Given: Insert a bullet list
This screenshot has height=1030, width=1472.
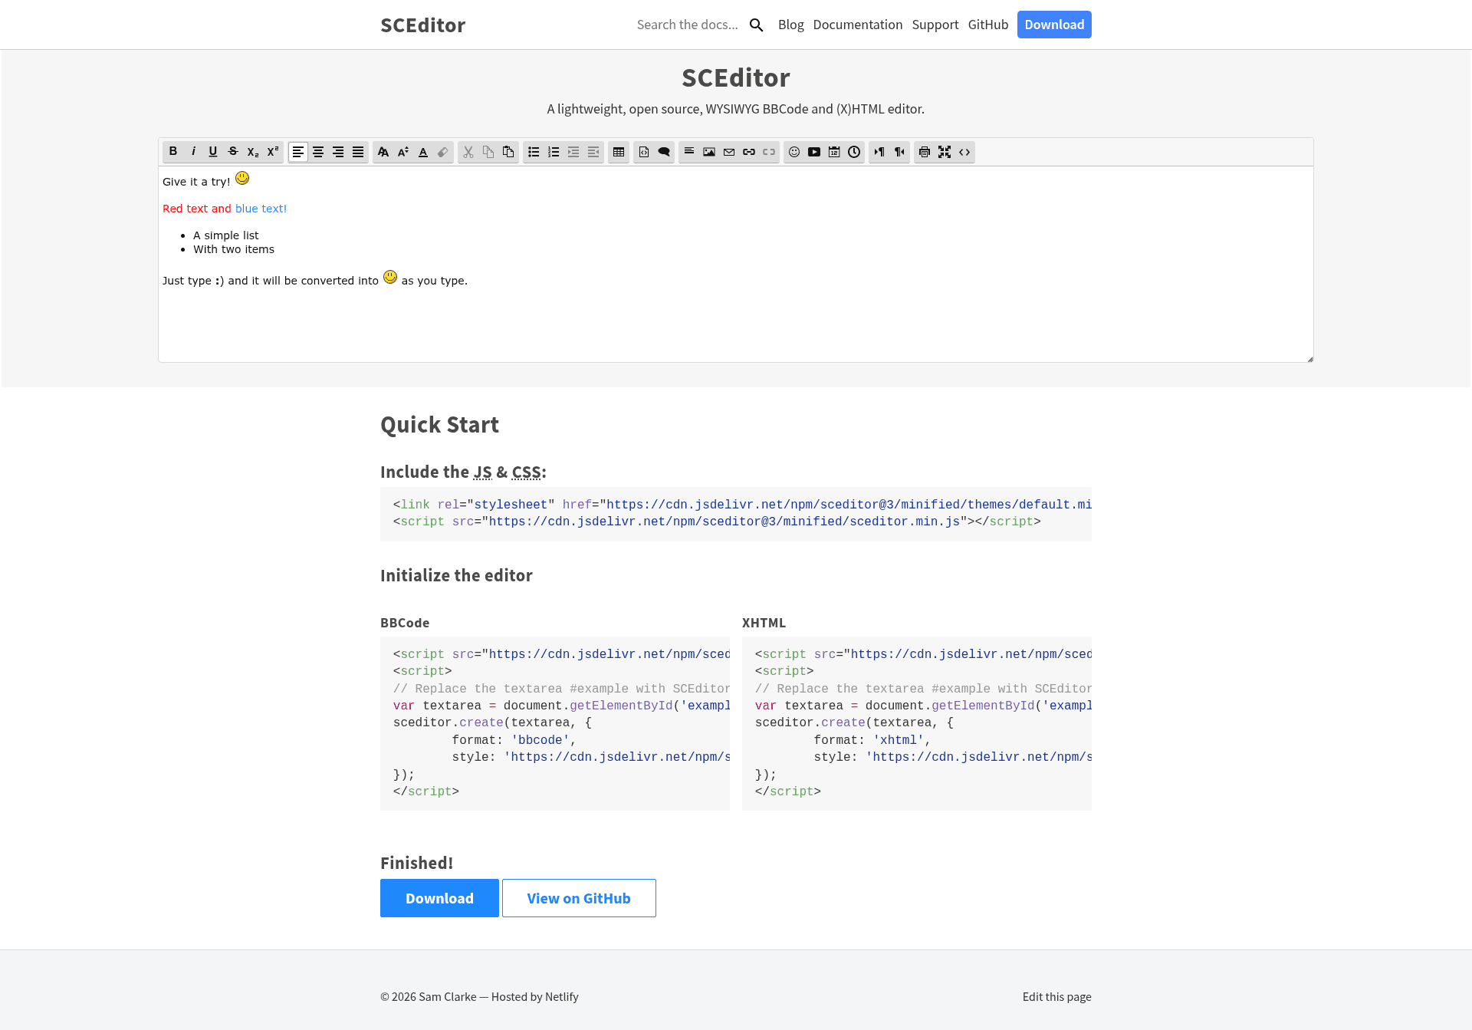Looking at the screenshot, I should 534,152.
